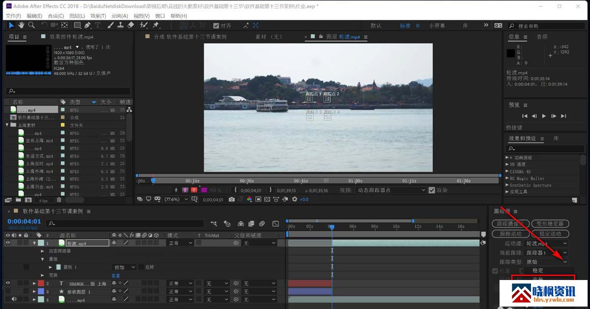Viewport: 590px width, 309px height.
Task: Reset exposure icon in viewer footer
Action: (x=295, y=199)
